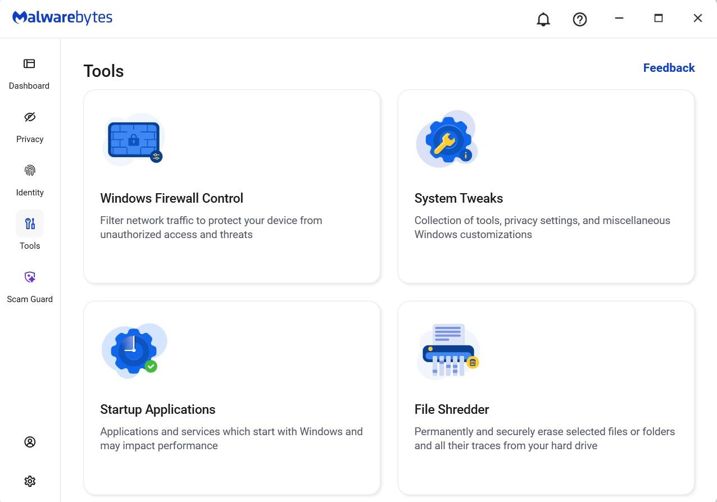The width and height of the screenshot is (717, 502).
Task: Close the Malwarebytes window
Action: click(x=698, y=18)
